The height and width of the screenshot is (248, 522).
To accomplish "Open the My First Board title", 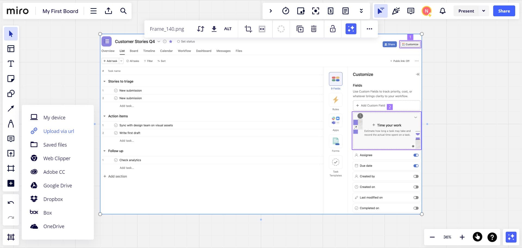I will click(x=60, y=11).
